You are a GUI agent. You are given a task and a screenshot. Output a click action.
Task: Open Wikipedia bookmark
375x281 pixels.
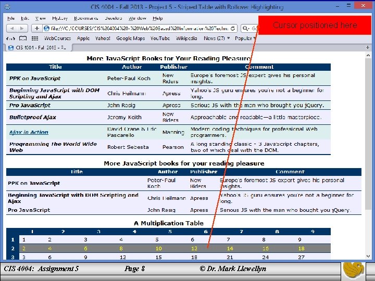186,38
